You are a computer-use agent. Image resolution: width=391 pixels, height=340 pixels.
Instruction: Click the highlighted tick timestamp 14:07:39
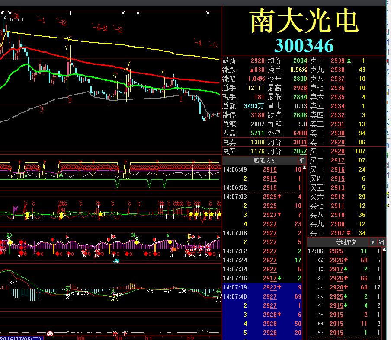pos(235,287)
